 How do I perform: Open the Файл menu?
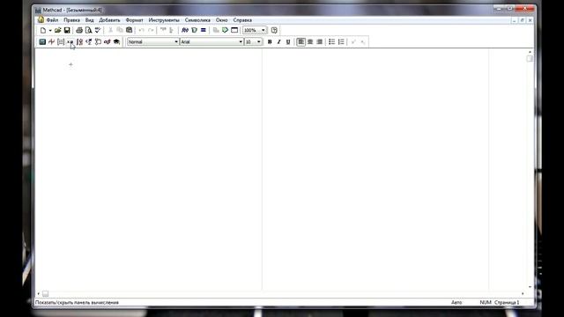[x=52, y=20]
